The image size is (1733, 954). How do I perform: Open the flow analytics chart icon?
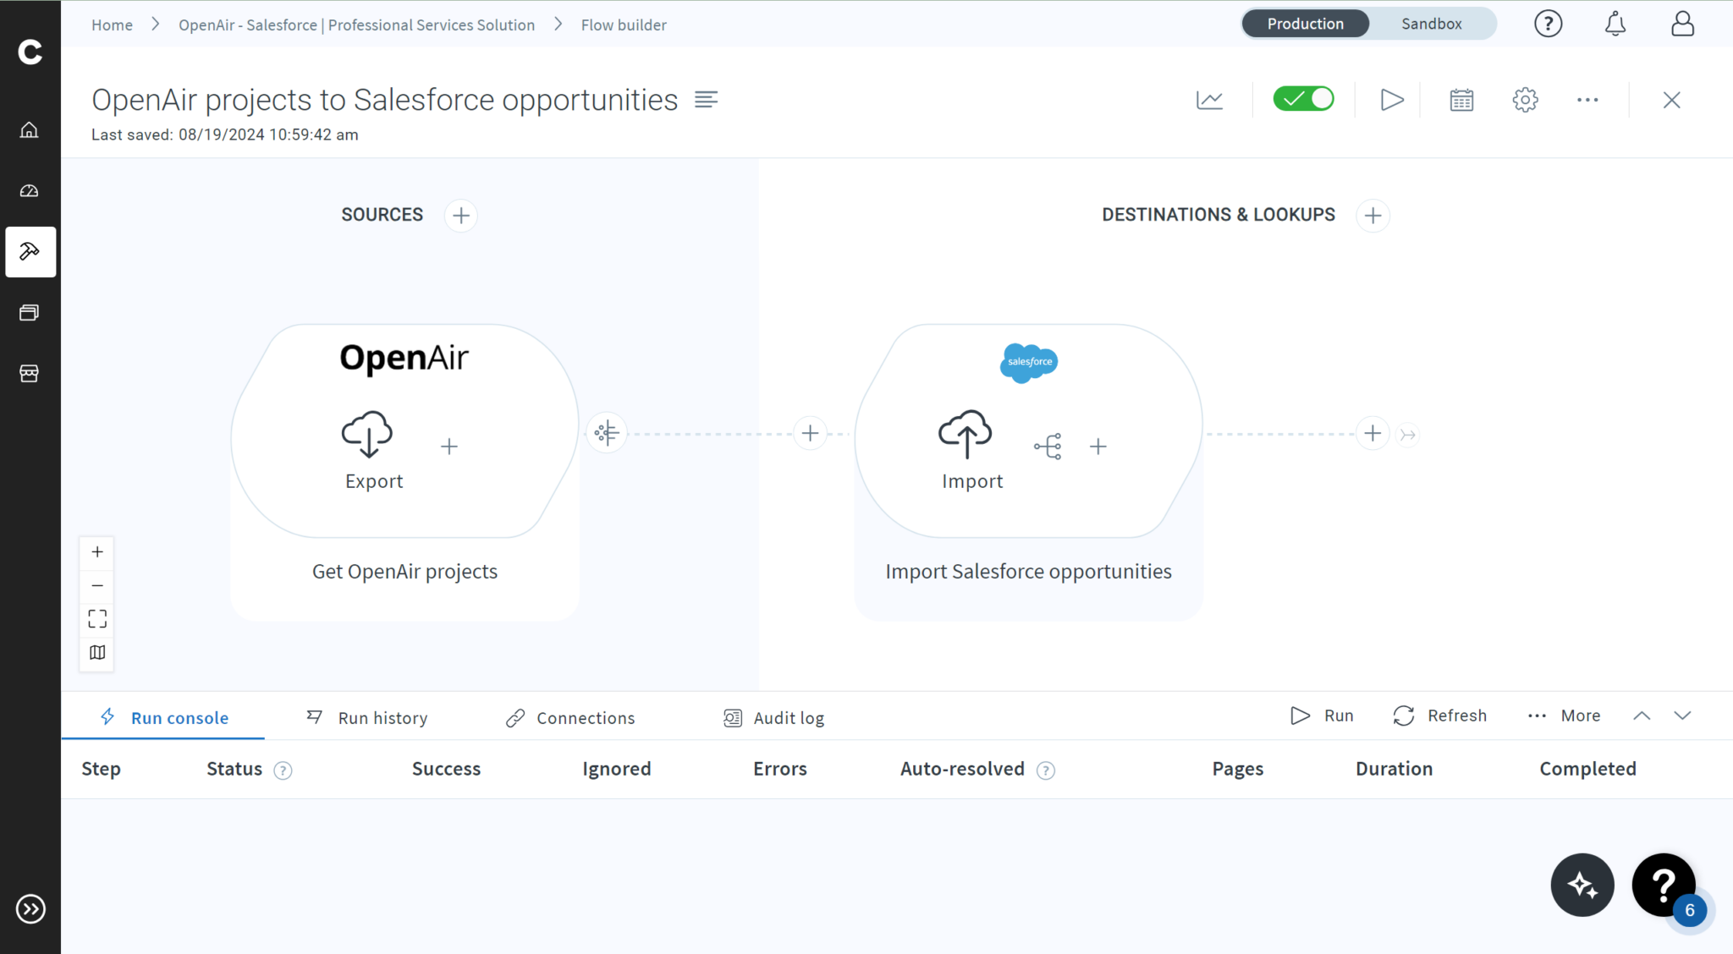[1208, 99]
